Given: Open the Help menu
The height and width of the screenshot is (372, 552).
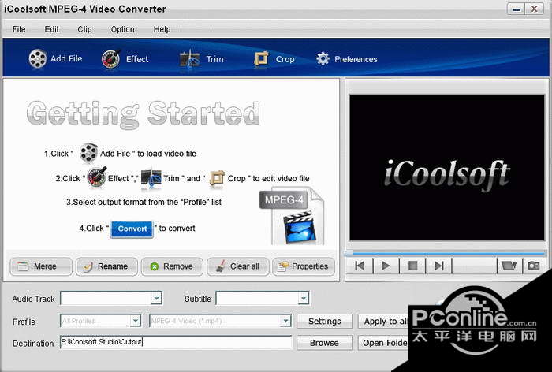Looking at the screenshot, I should [162, 29].
